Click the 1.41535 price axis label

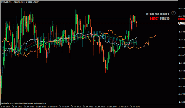pos(182,8)
